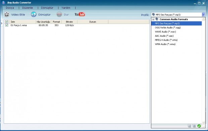Click the Durum column header
This screenshot has height=131, width=208.
coord(93,22)
